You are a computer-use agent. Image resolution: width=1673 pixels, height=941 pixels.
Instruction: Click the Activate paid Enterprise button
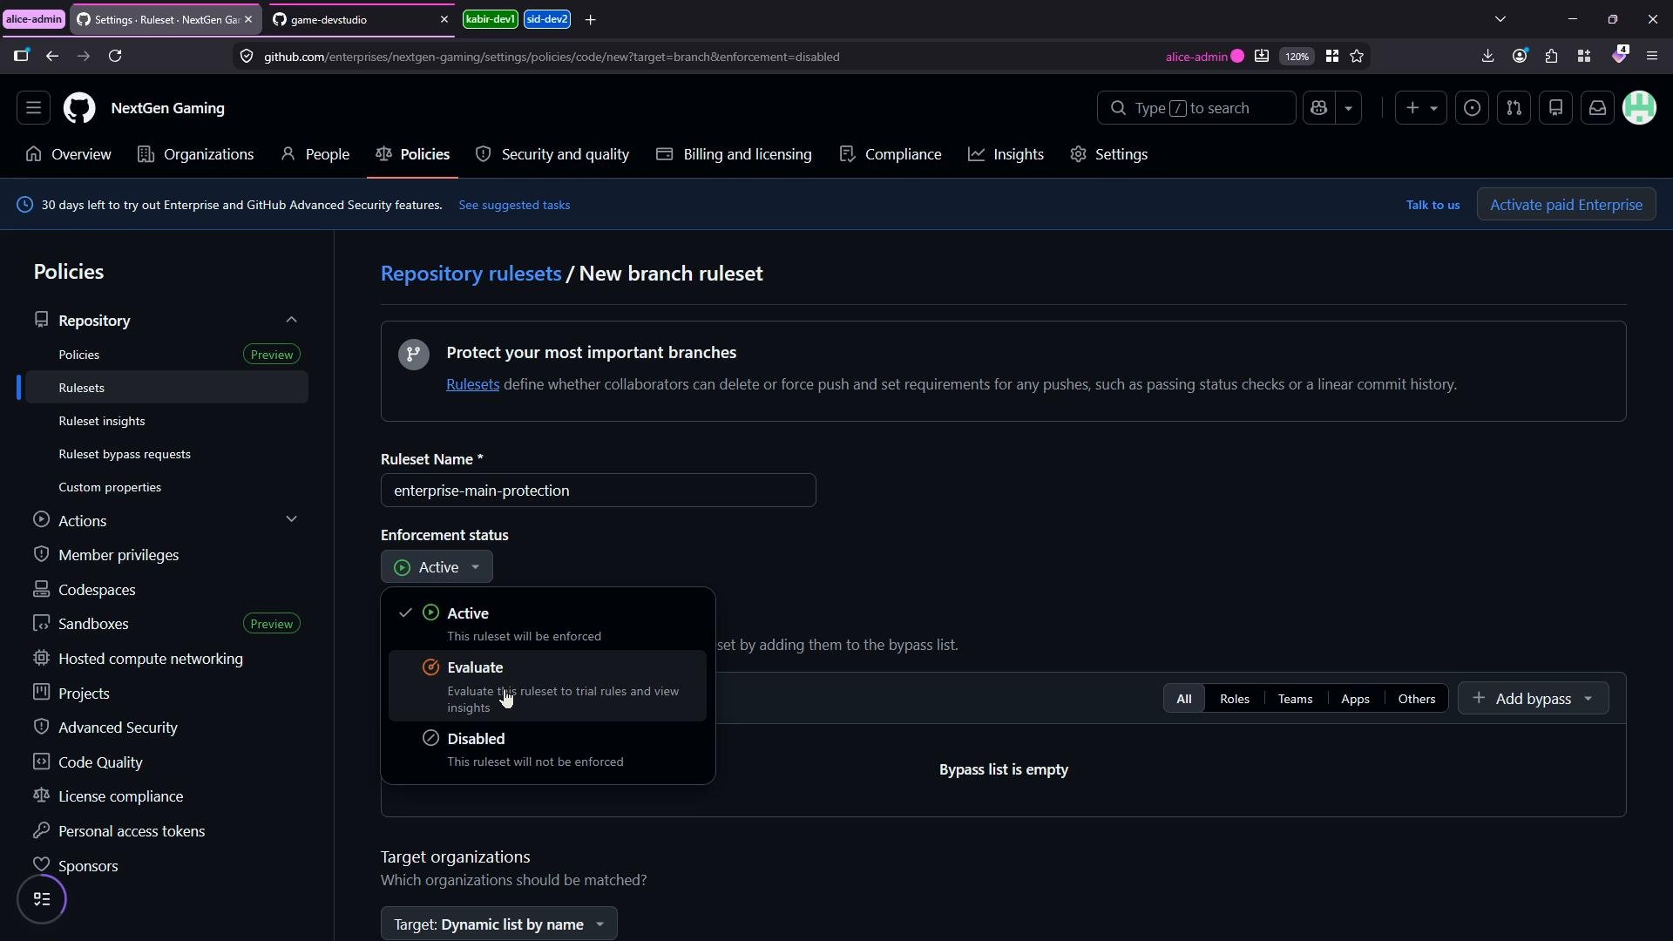click(1566, 205)
